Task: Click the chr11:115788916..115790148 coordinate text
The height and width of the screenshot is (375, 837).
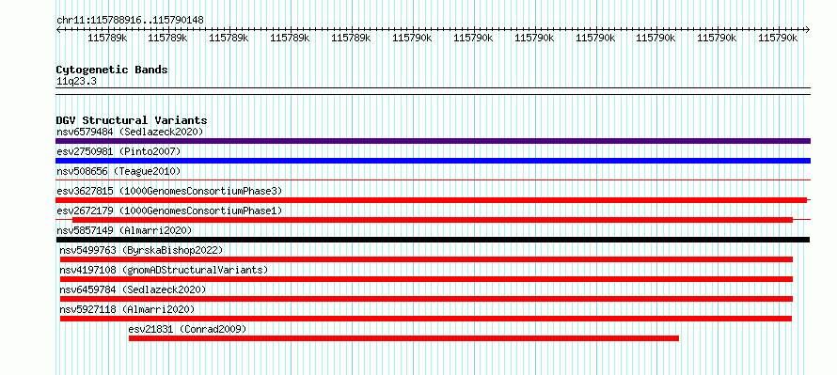Action: pos(130,21)
